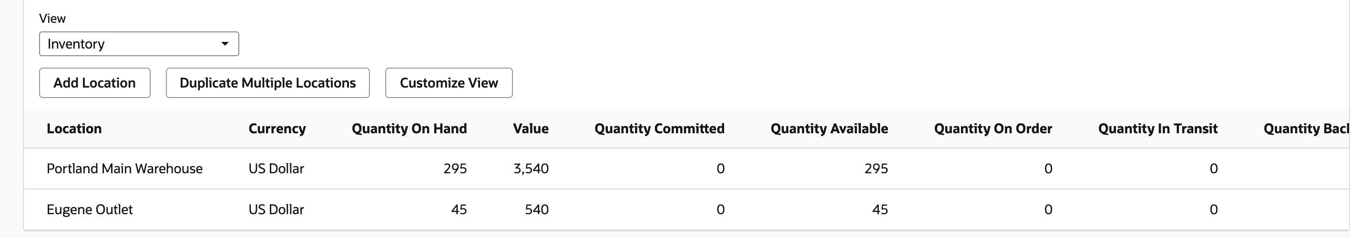Open the Inventory view dropdown

pyautogui.click(x=139, y=44)
